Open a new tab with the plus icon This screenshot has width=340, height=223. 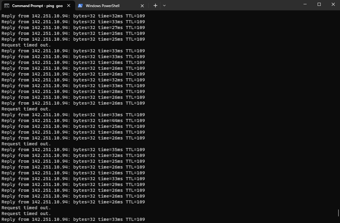pyautogui.click(x=155, y=6)
